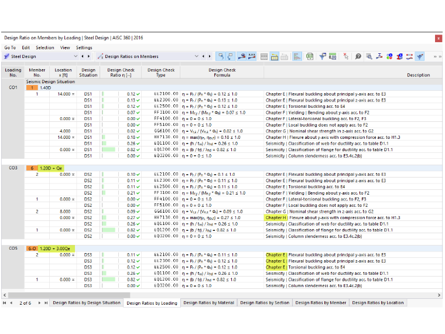Click the highlighted yellow table view icon
The width and height of the screenshot is (445, 334).
275,56
